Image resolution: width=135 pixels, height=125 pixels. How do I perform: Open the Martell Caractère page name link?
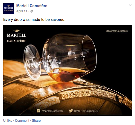[32, 6]
